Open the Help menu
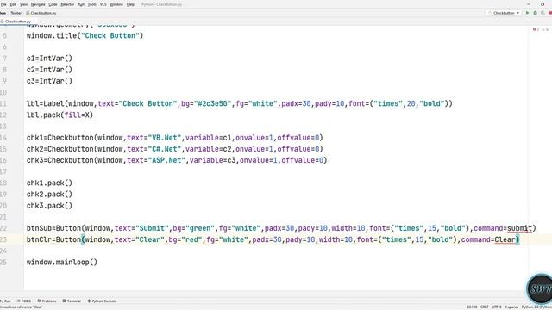552x310 pixels. point(130,4)
